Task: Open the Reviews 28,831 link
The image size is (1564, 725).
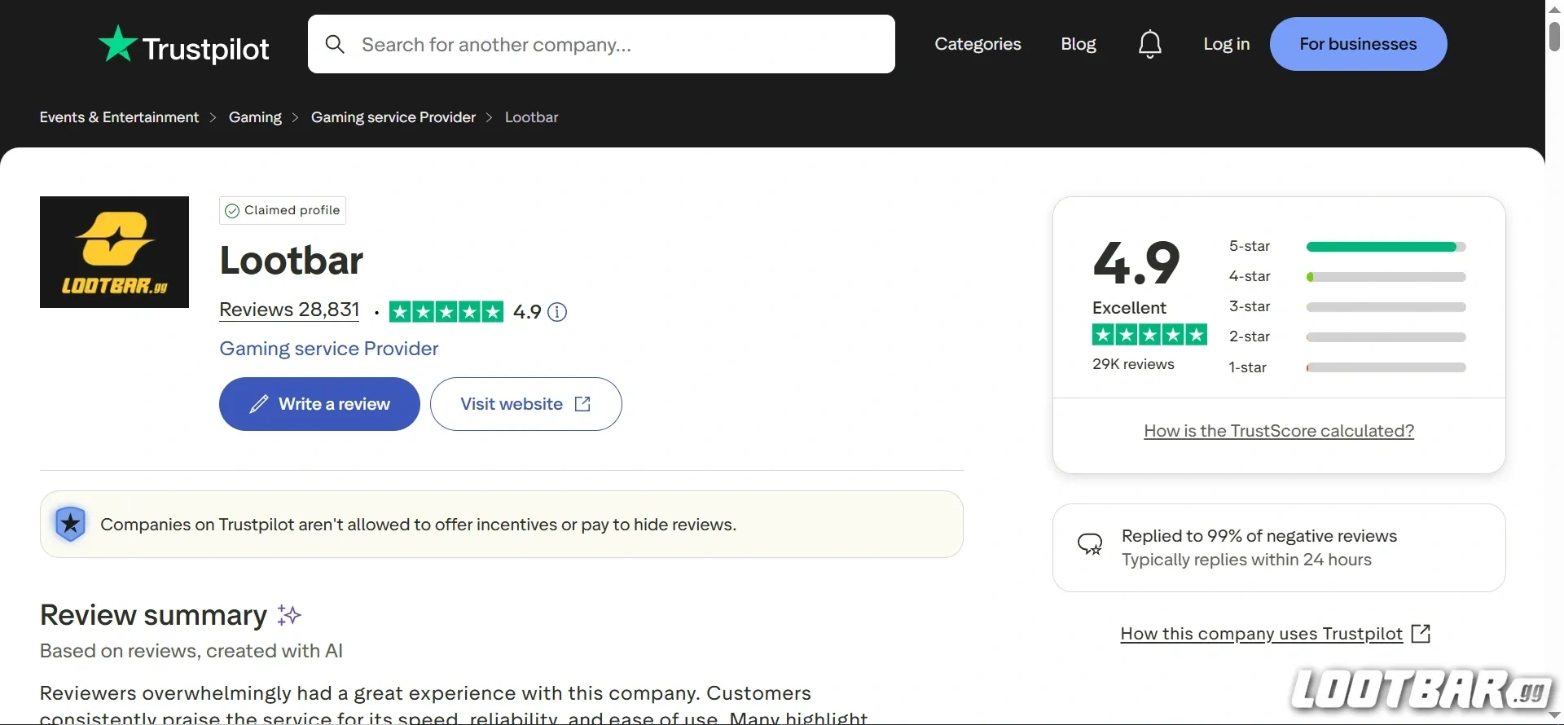Action: coord(288,310)
